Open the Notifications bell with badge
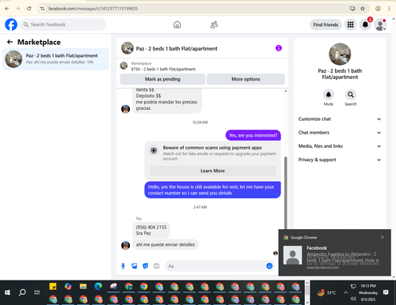This screenshot has width=396, height=305. (365, 24)
